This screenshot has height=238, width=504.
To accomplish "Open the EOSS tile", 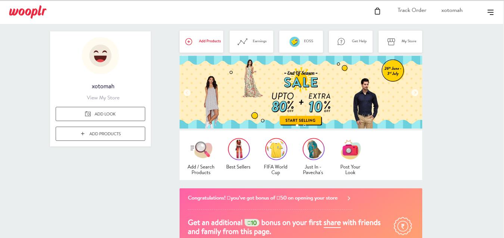I will (x=301, y=41).
